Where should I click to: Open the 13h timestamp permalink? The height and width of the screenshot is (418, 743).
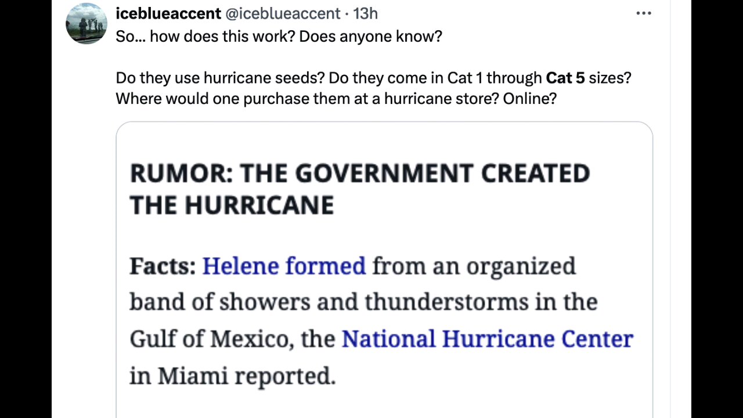pos(366,13)
